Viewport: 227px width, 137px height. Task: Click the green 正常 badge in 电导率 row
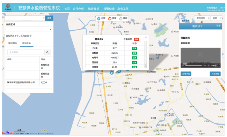pyautogui.click(x=134, y=58)
